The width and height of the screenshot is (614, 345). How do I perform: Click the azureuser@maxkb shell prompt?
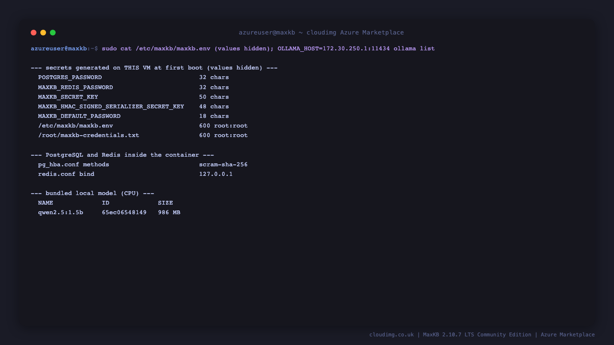pyautogui.click(x=64, y=49)
